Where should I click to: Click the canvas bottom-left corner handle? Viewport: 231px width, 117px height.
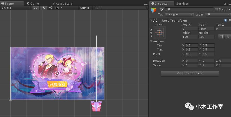point(10,100)
